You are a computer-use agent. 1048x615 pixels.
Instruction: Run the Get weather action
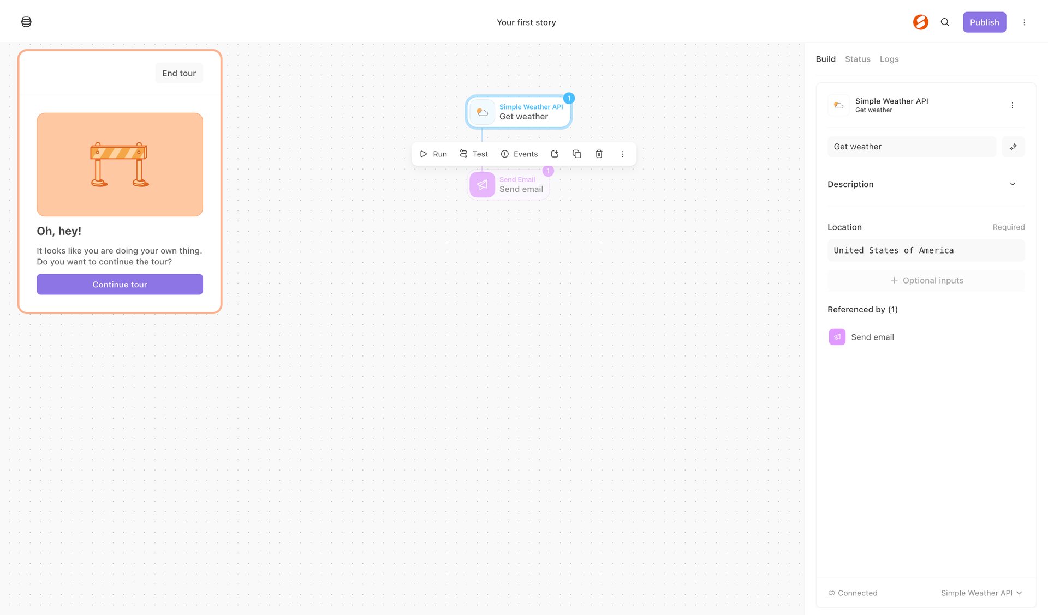click(x=433, y=154)
